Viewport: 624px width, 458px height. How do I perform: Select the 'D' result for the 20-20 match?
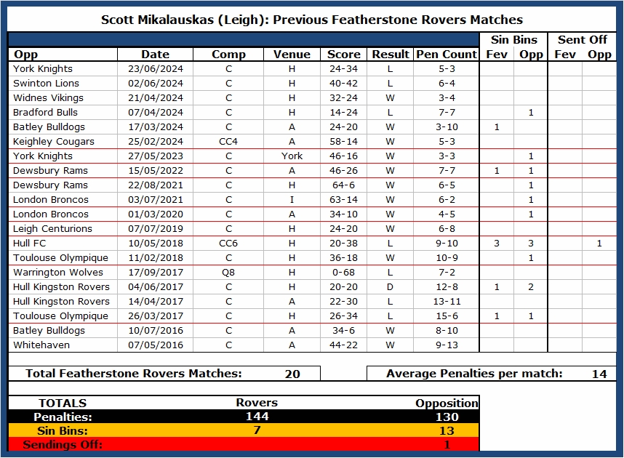coord(390,287)
